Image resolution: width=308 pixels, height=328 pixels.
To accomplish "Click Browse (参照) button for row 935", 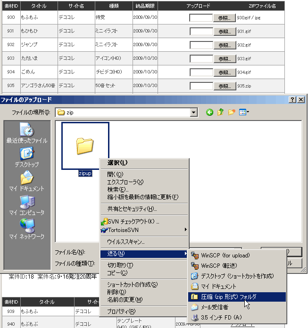I will [225, 86].
